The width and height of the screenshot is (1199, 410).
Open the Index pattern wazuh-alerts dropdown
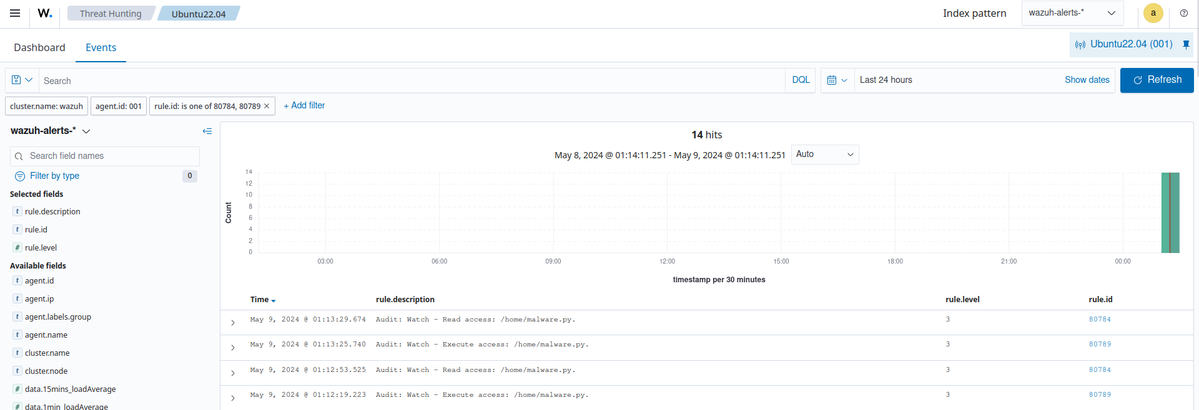[1072, 13]
